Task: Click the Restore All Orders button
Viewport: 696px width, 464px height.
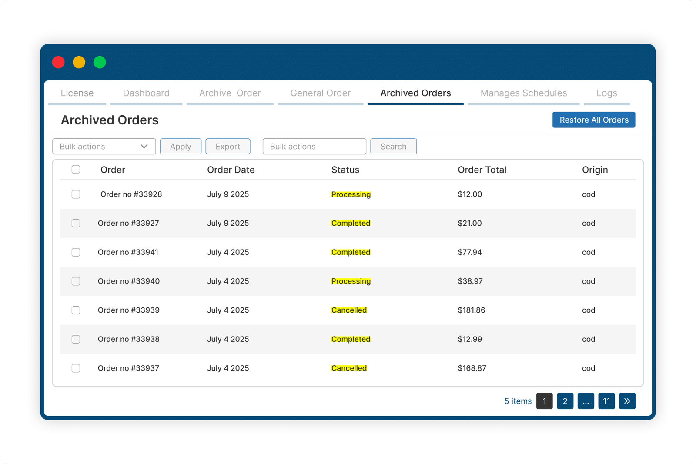Action: 594,120
